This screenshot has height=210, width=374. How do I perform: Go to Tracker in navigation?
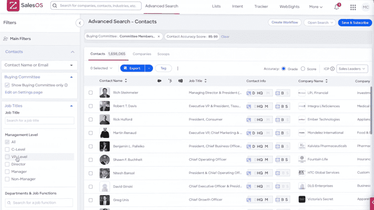261,6
